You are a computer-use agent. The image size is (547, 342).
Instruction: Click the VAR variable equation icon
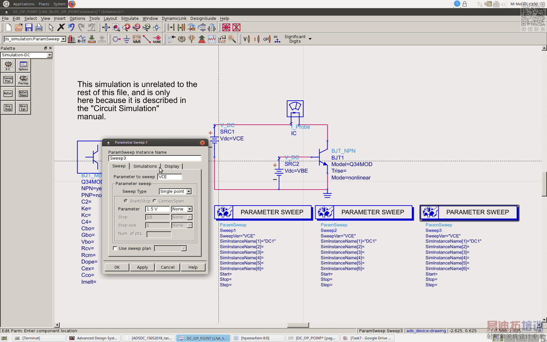click(x=137, y=39)
